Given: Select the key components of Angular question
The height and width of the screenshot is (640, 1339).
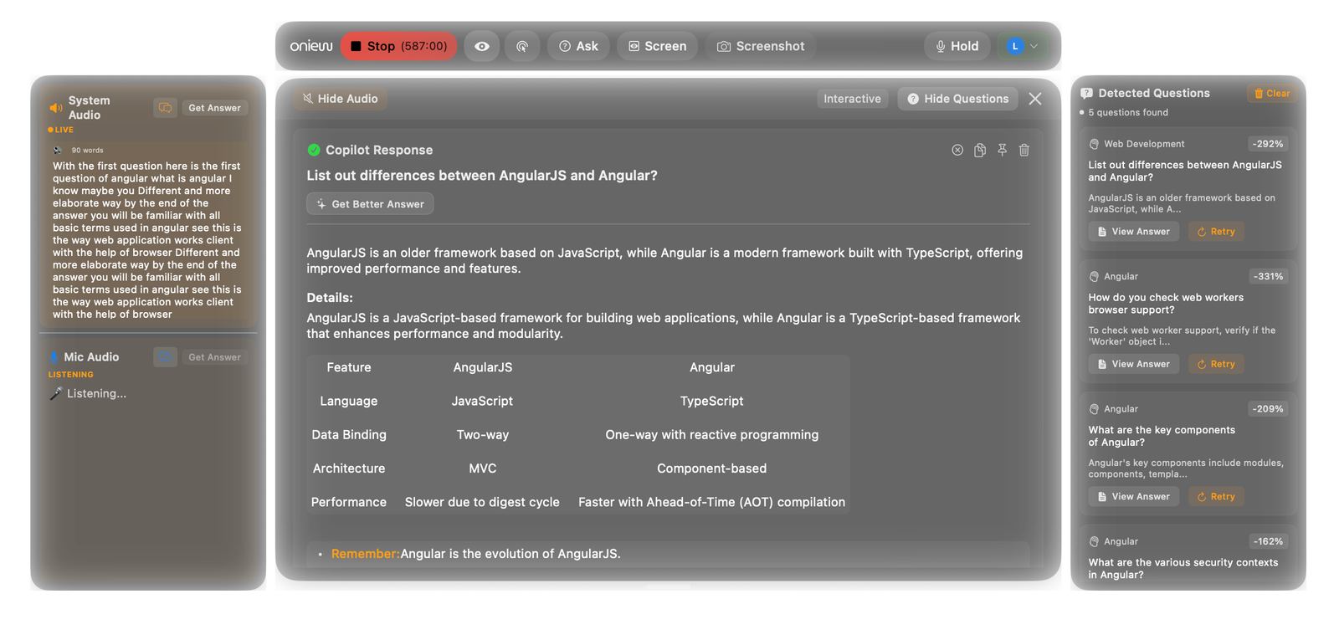Looking at the screenshot, I should (x=1162, y=436).
